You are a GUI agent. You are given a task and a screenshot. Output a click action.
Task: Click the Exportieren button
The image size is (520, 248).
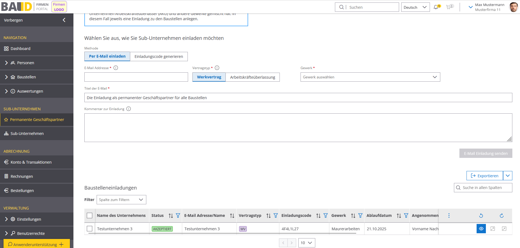pos(485,176)
